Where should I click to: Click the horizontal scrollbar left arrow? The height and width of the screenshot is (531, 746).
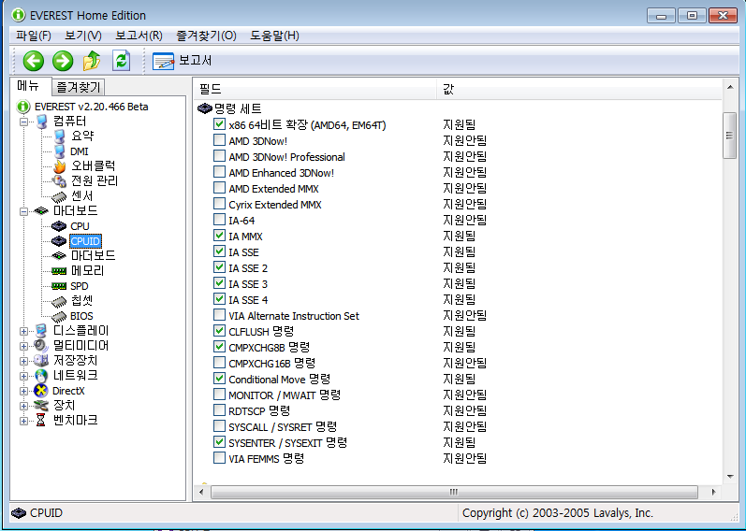click(x=201, y=492)
